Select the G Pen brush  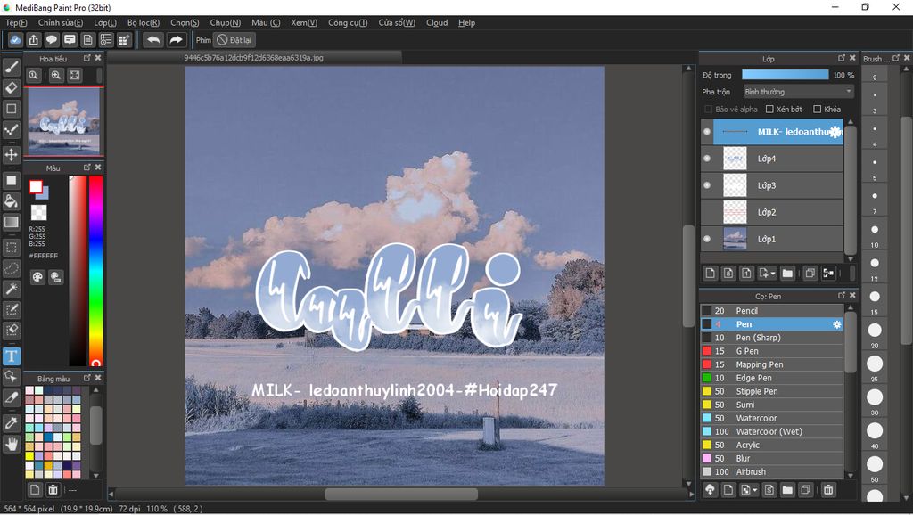pos(771,351)
